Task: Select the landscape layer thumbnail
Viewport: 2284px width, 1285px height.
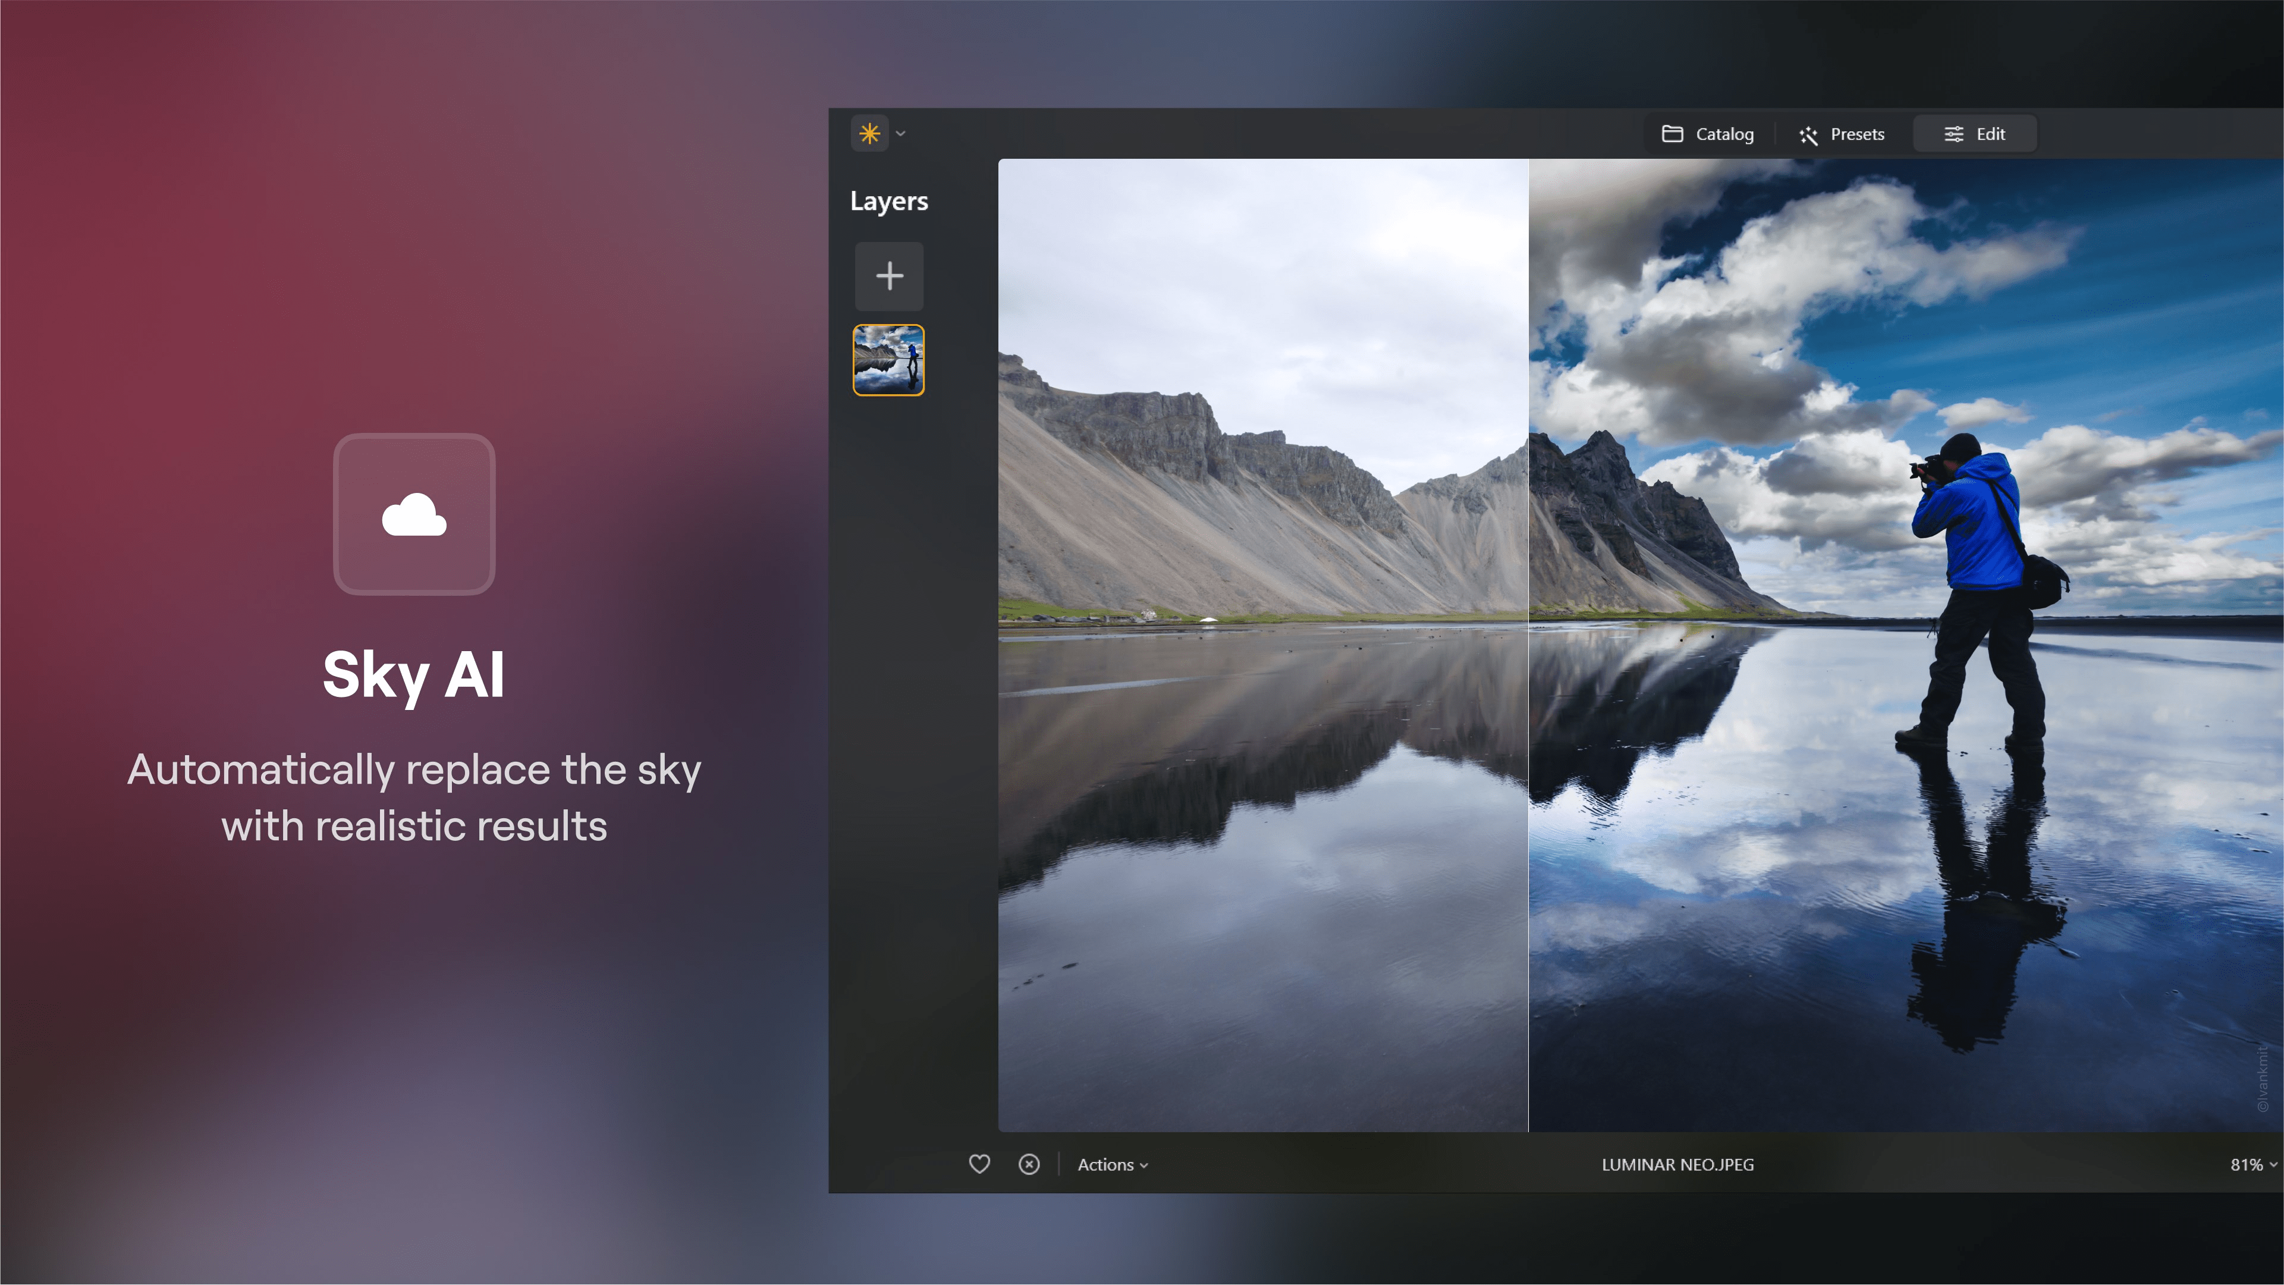Action: click(x=888, y=359)
